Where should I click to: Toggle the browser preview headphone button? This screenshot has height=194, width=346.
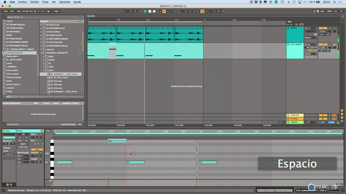coord(4,97)
